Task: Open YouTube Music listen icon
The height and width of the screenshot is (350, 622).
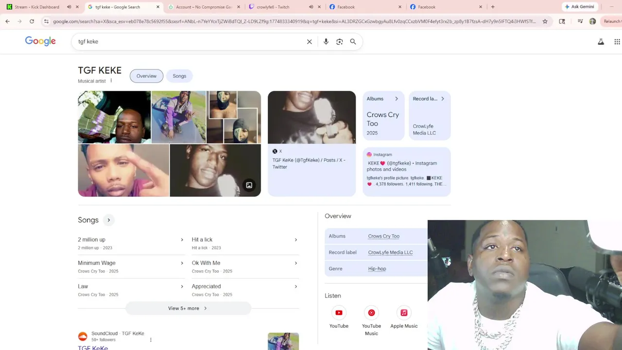Action: [371, 313]
